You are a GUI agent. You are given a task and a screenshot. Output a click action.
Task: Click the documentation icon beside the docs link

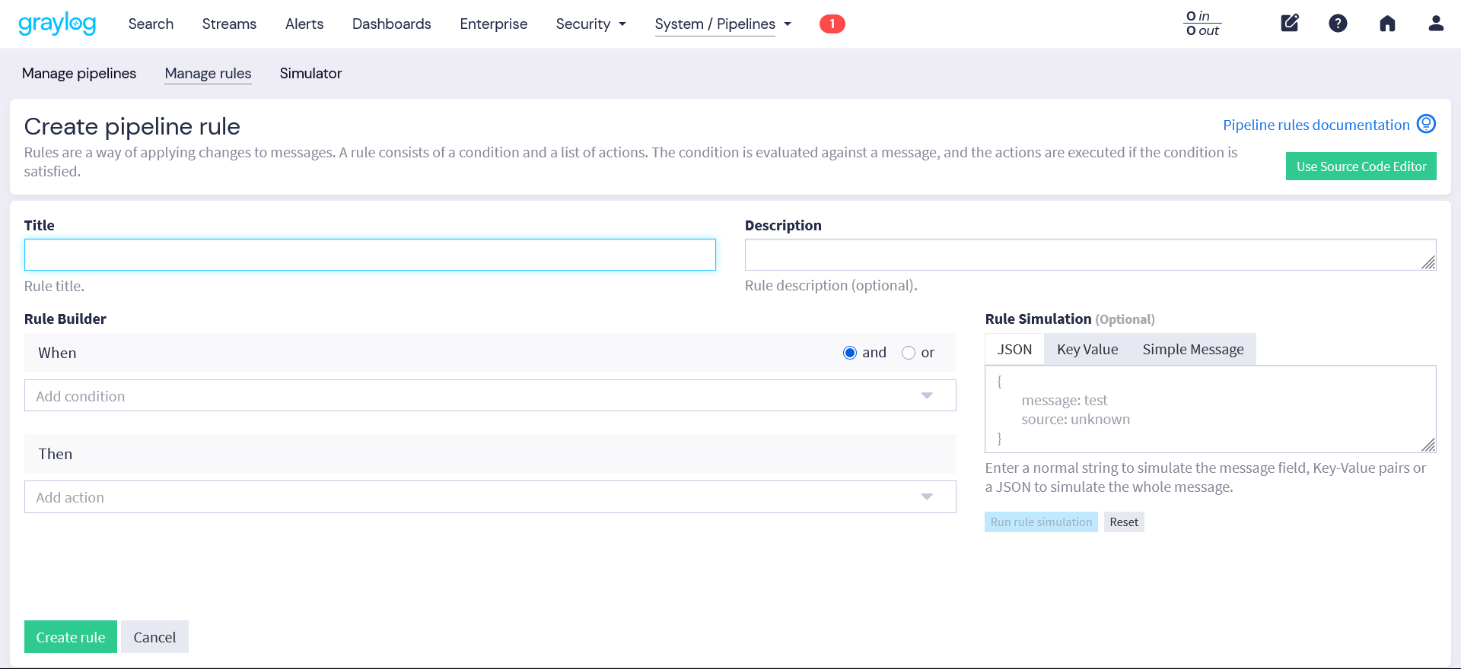point(1426,124)
